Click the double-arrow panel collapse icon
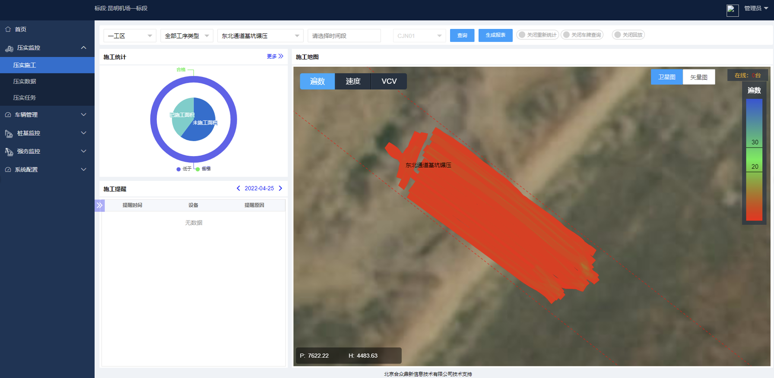Image resolution: width=774 pixels, height=378 pixels. pyautogui.click(x=100, y=205)
